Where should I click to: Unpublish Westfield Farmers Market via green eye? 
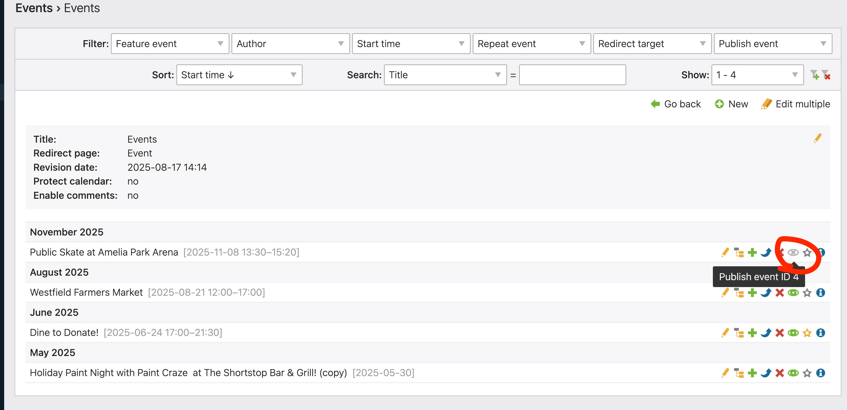click(x=793, y=293)
